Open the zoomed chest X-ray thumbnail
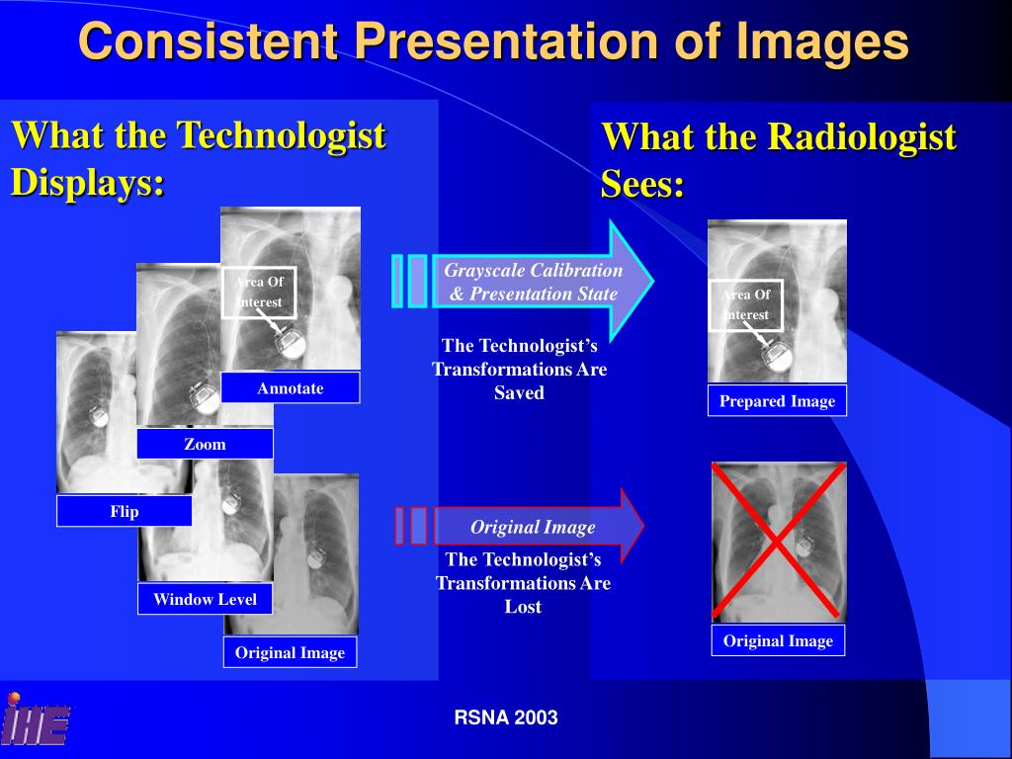The width and height of the screenshot is (1012, 759). (x=178, y=345)
